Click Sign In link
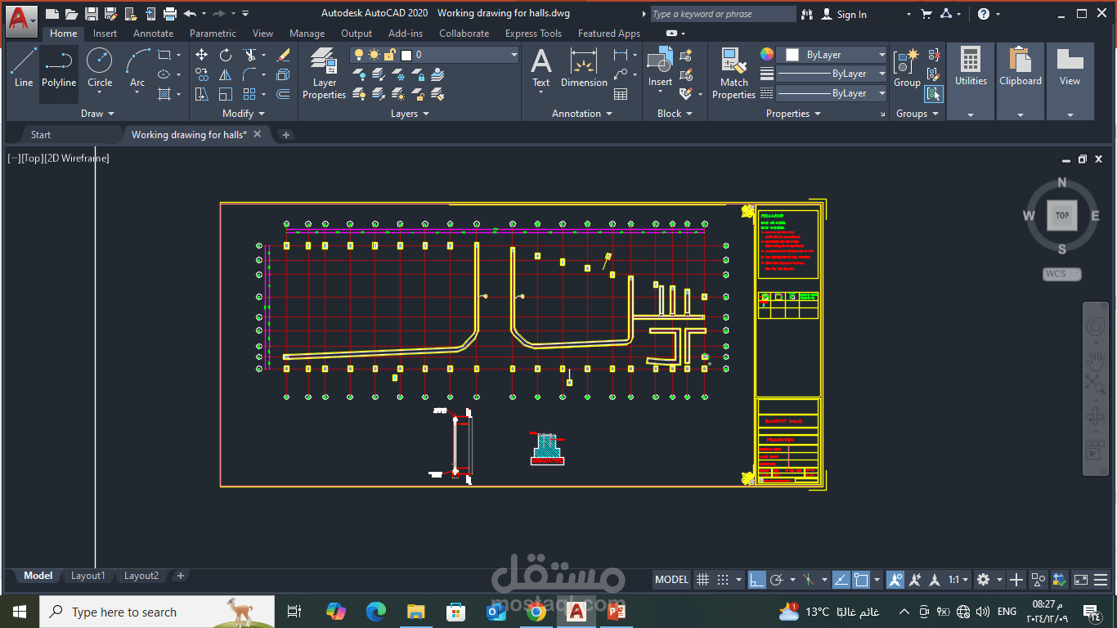The image size is (1117, 628). (x=850, y=14)
